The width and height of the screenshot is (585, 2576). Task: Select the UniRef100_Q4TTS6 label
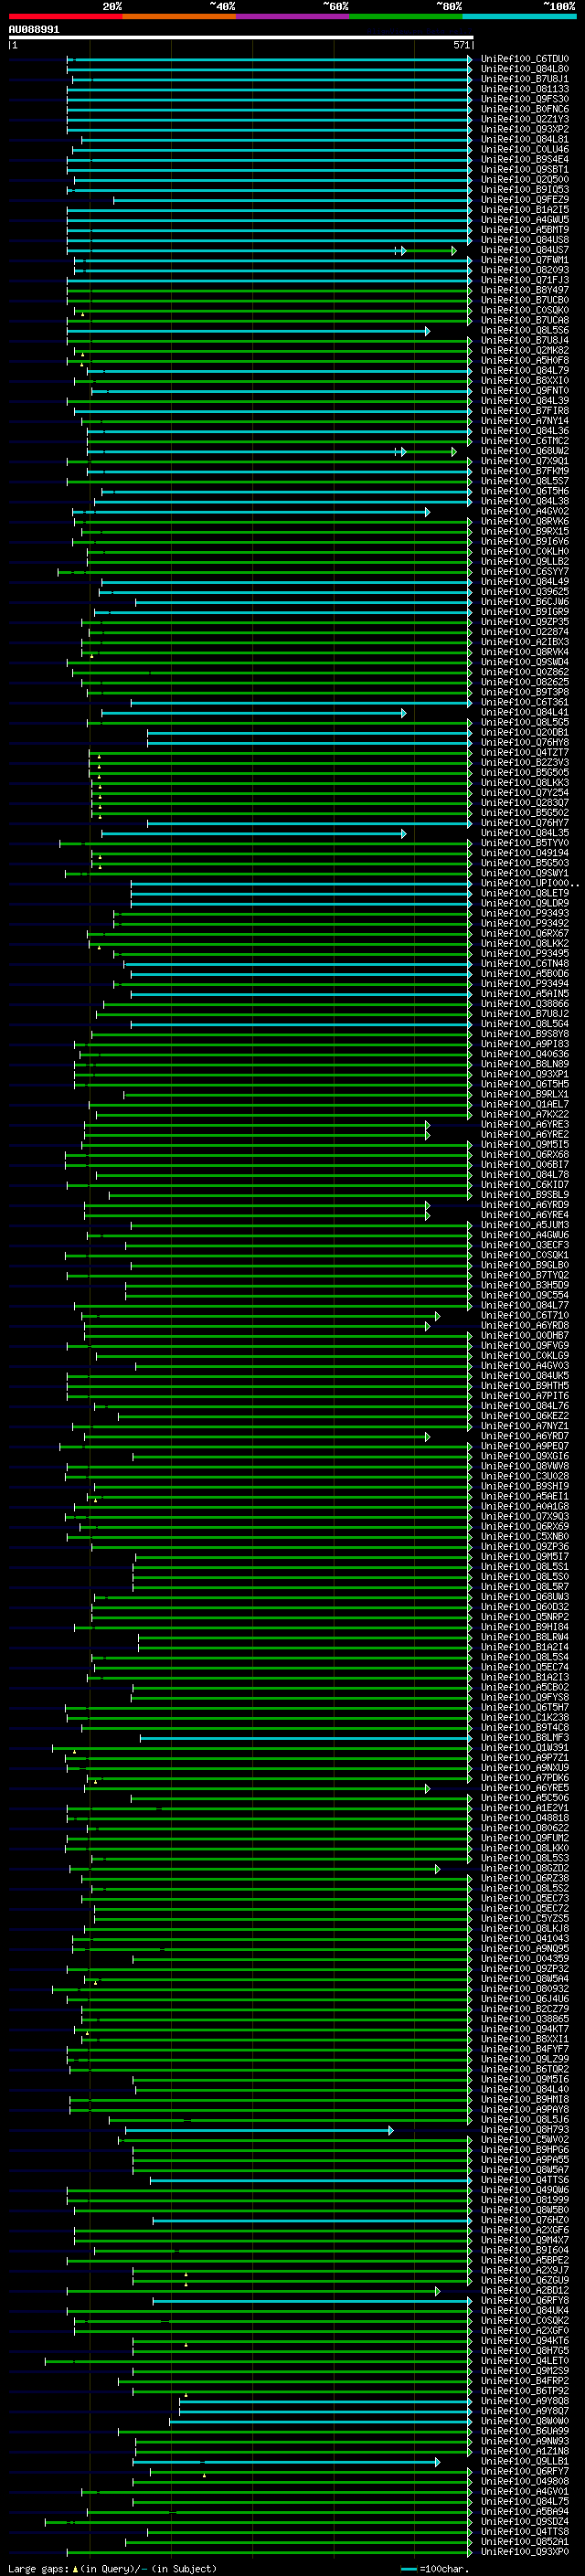coord(524,2179)
